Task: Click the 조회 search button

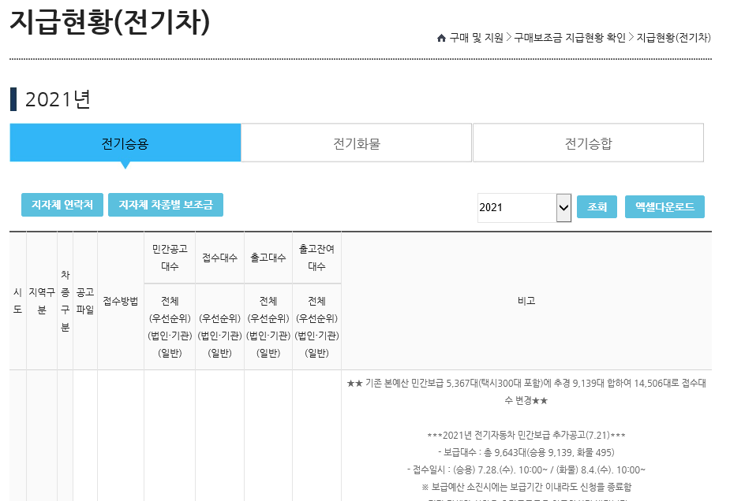Action: click(x=597, y=207)
